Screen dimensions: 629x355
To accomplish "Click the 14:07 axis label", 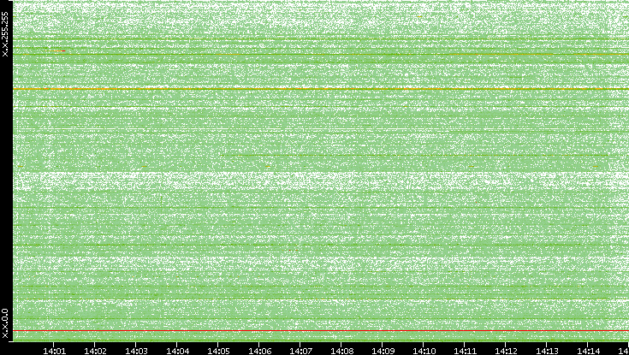I will [300, 351].
